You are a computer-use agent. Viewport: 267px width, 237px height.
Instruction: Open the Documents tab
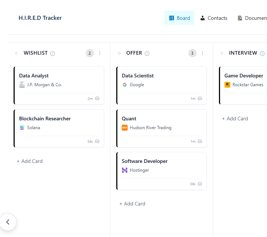point(252,18)
